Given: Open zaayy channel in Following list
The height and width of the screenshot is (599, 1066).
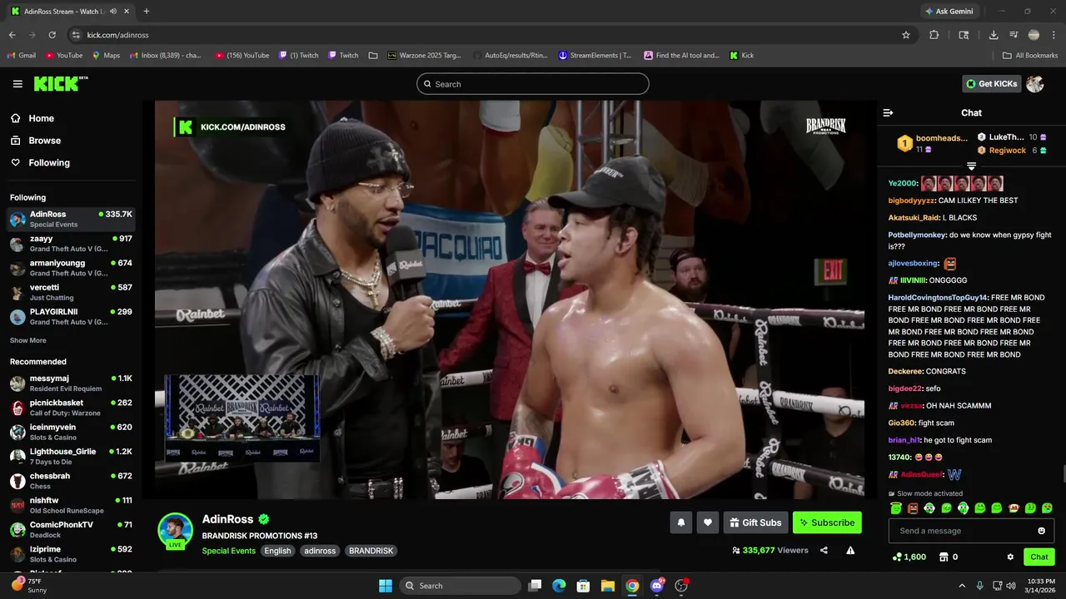Looking at the screenshot, I should coord(71,244).
